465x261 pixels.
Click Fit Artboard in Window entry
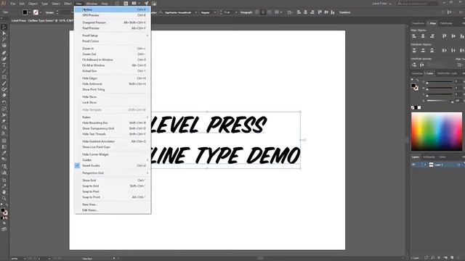click(113, 59)
